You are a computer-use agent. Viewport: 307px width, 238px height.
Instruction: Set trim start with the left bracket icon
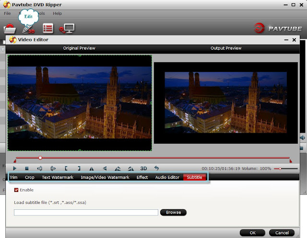click(66, 168)
